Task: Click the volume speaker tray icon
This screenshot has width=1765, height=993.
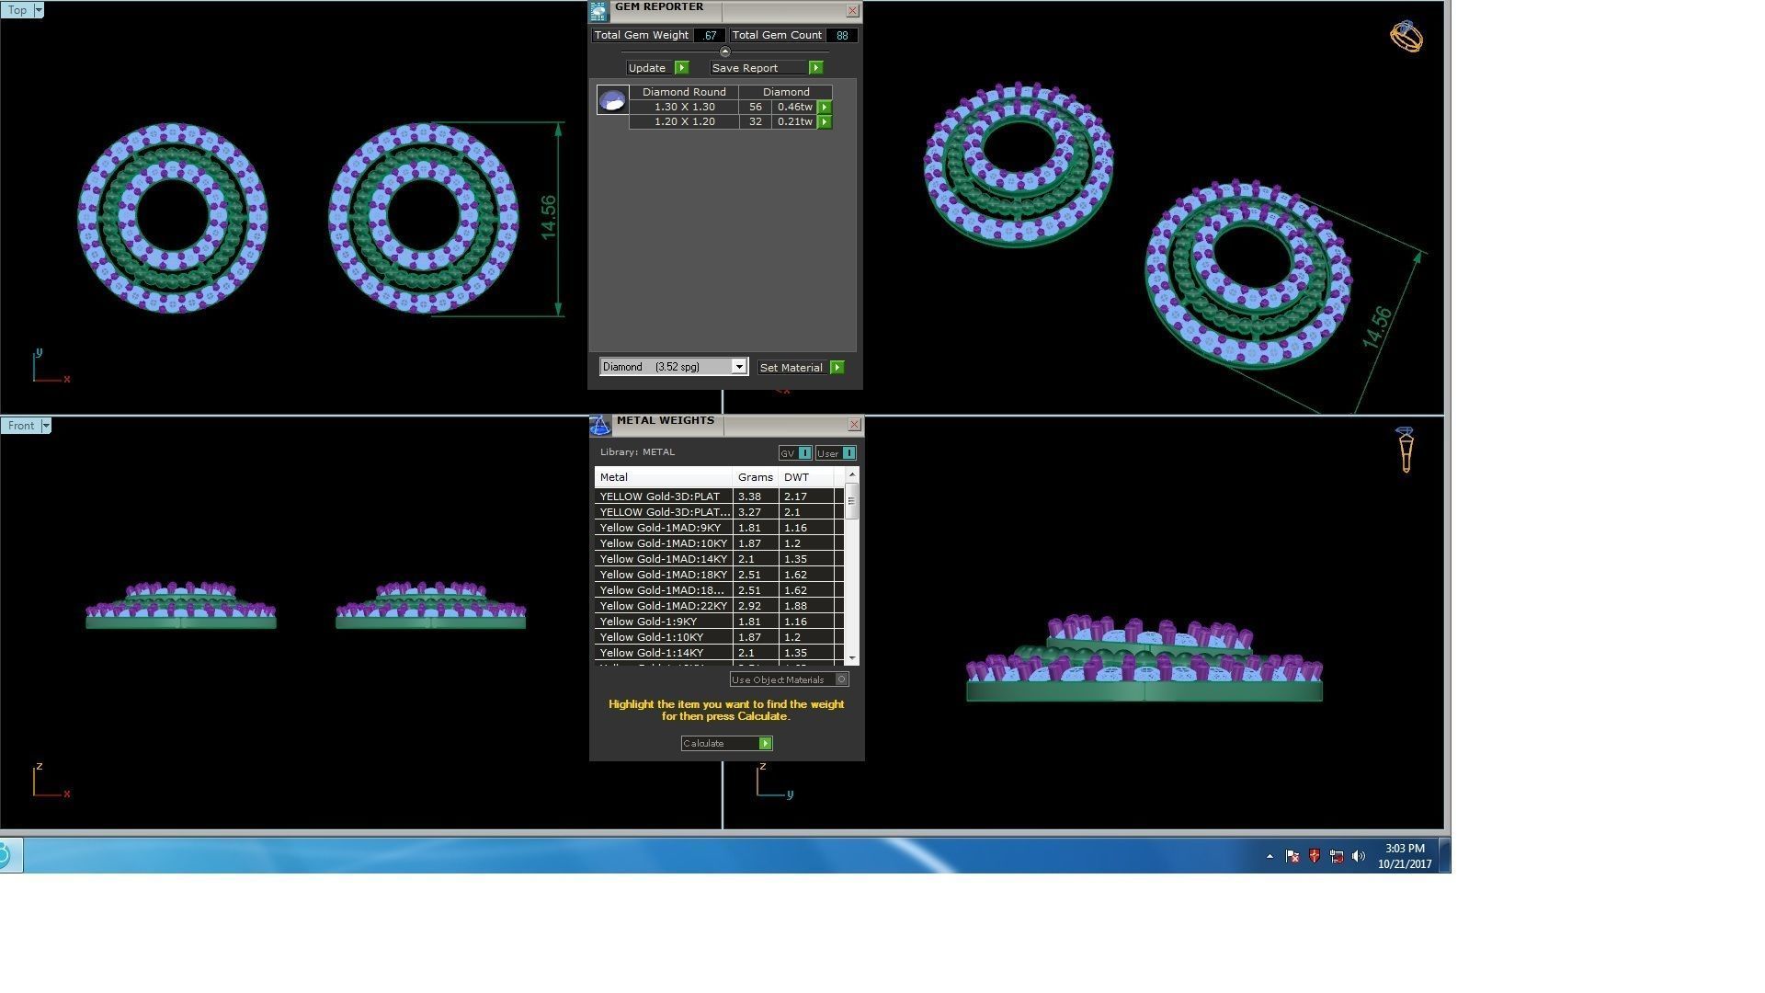Action: coord(1359,856)
